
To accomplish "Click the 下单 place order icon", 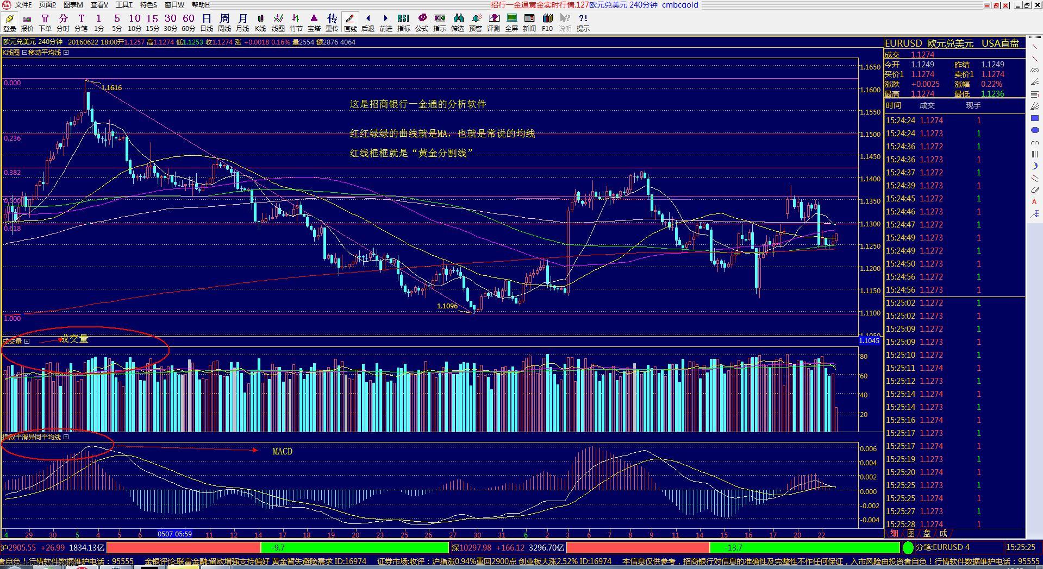I will click(x=45, y=23).
